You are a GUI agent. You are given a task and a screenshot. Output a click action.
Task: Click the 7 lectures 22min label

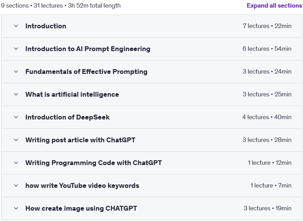[267, 26]
